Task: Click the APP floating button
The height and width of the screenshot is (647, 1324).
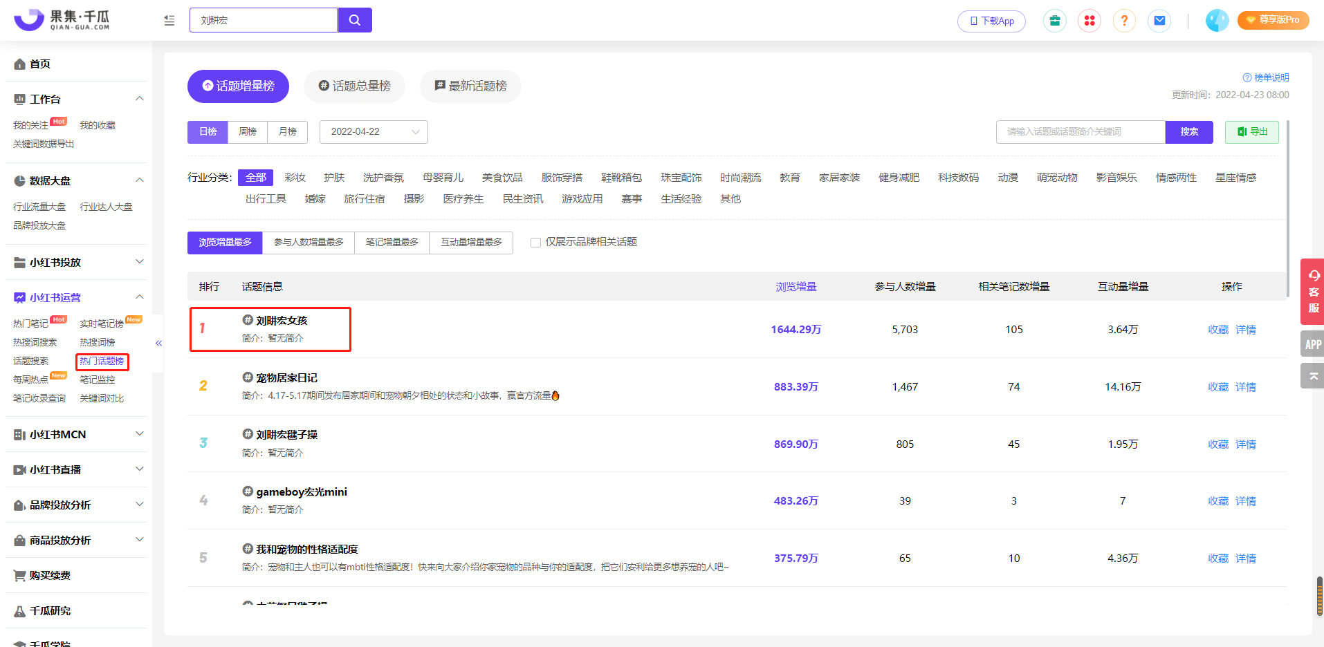Action: [x=1312, y=344]
